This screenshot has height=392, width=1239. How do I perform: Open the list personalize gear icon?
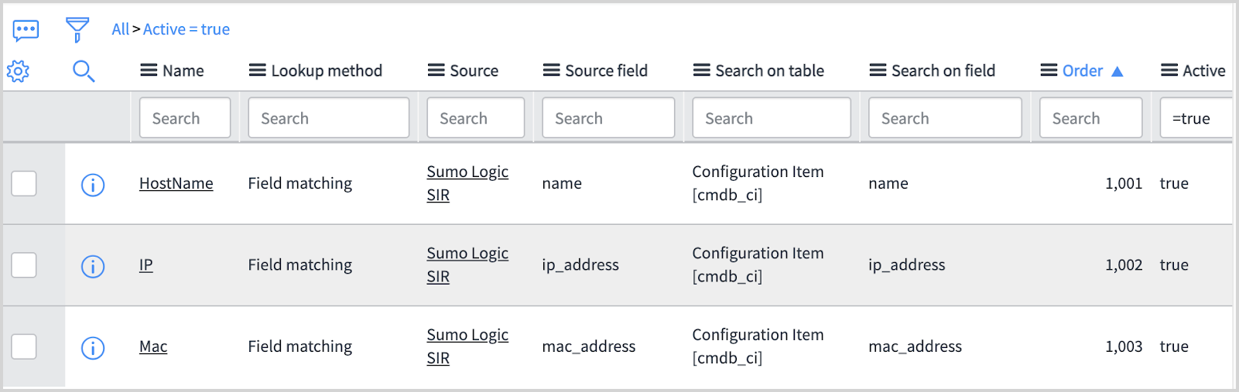[18, 71]
